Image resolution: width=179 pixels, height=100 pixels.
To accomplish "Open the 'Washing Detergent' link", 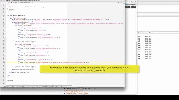I will [74, 91].
